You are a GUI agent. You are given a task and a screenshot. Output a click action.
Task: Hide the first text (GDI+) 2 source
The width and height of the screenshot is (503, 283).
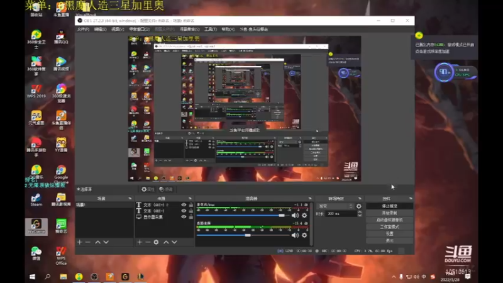[x=184, y=205]
